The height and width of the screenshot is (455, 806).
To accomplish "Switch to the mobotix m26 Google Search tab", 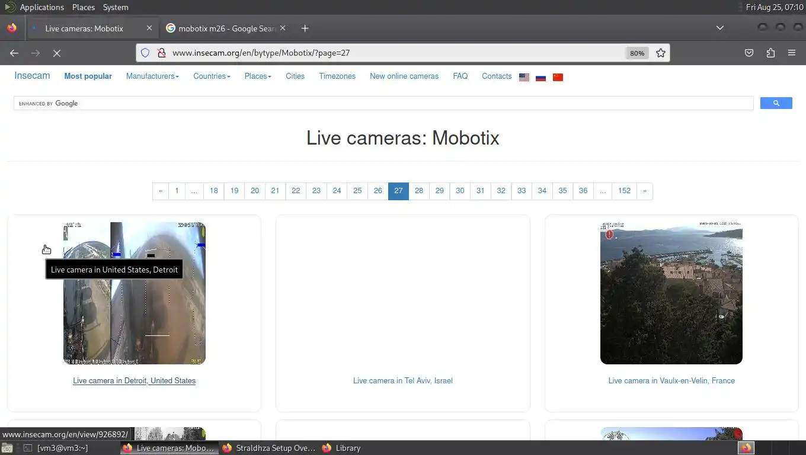I will (226, 28).
